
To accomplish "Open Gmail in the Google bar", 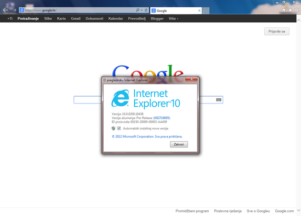I will click(x=75, y=19).
